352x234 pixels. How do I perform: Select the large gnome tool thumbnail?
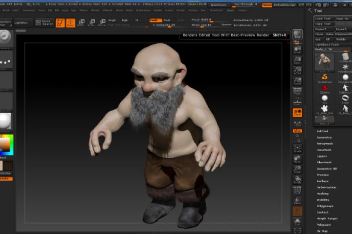click(x=325, y=62)
